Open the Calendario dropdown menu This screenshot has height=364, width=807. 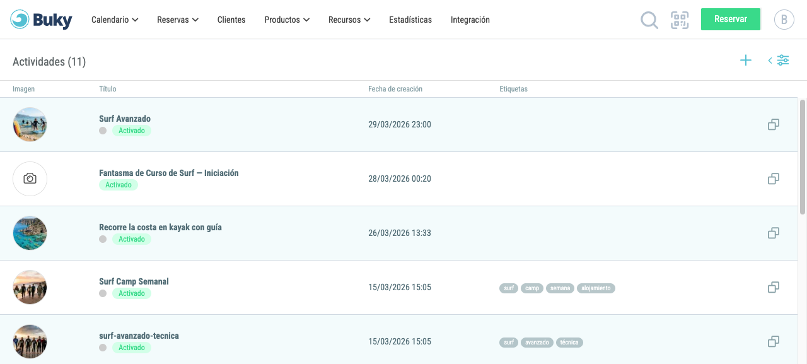coord(115,20)
